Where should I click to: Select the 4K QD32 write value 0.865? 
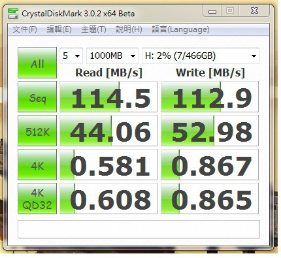point(210,199)
